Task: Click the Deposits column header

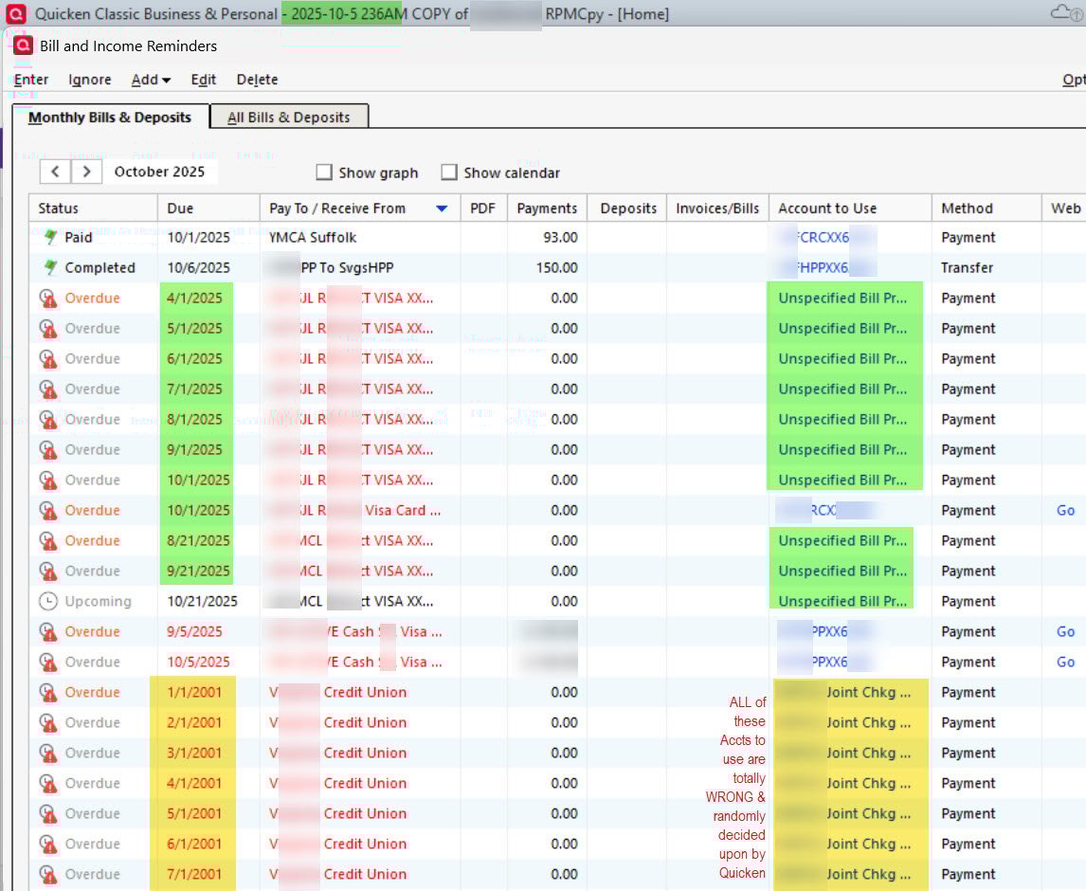Action: [x=627, y=209]
